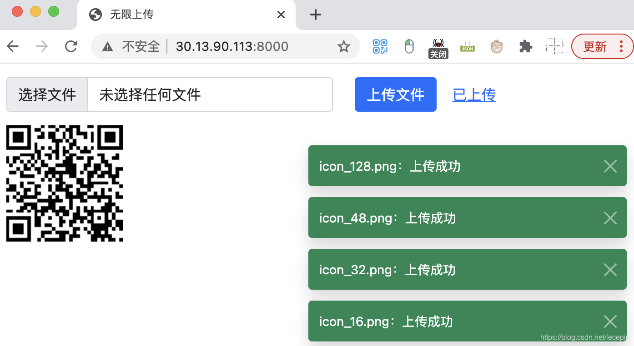Click the icon_16.png：上传成功 message text
The width and height of the screenshot is (634, 346).
click(x=386, y=321)
